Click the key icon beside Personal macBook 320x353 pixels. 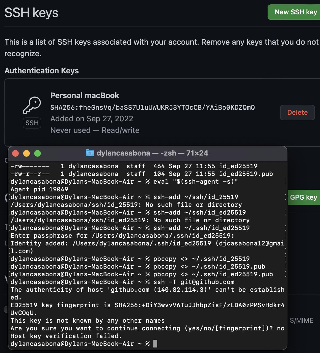click(x=32, y=105)
